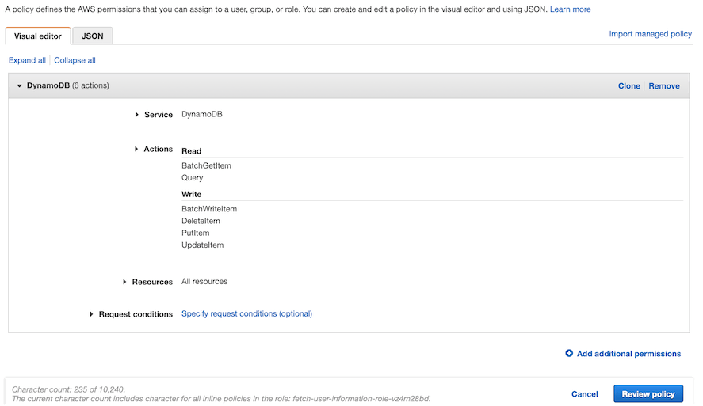The width and height of the screenshot is (703, 406).
Task: Click the Resources section label
Action: click(152, 282)
